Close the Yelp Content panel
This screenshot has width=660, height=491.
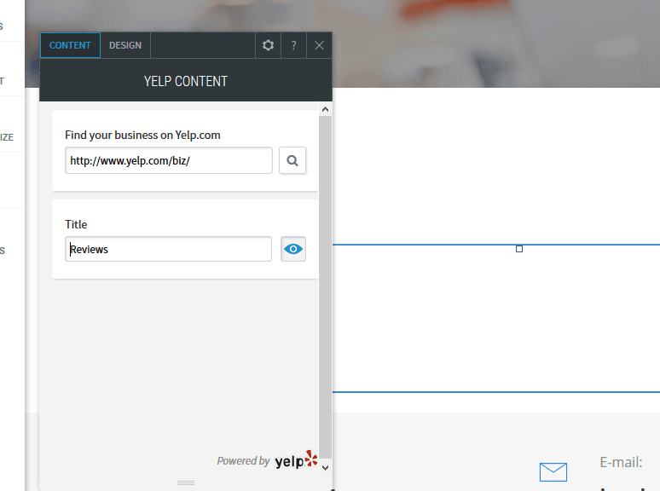tap(319, 45)
